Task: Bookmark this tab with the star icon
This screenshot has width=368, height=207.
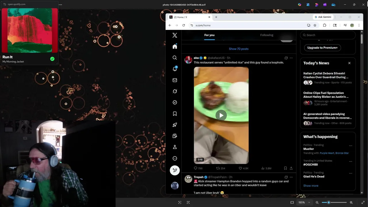Action: point(315,25)
